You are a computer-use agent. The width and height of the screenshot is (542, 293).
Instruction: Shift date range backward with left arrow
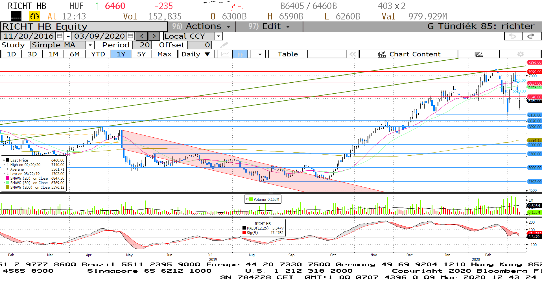click(142, 36)
